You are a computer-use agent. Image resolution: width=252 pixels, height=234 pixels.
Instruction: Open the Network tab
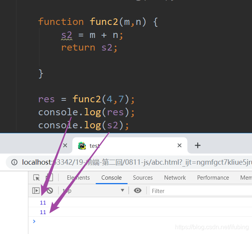(x=175, y=178)
